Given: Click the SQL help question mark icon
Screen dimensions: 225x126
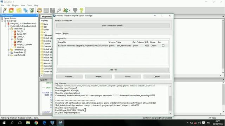Looking at the screenshot, I should coord(82,10).
